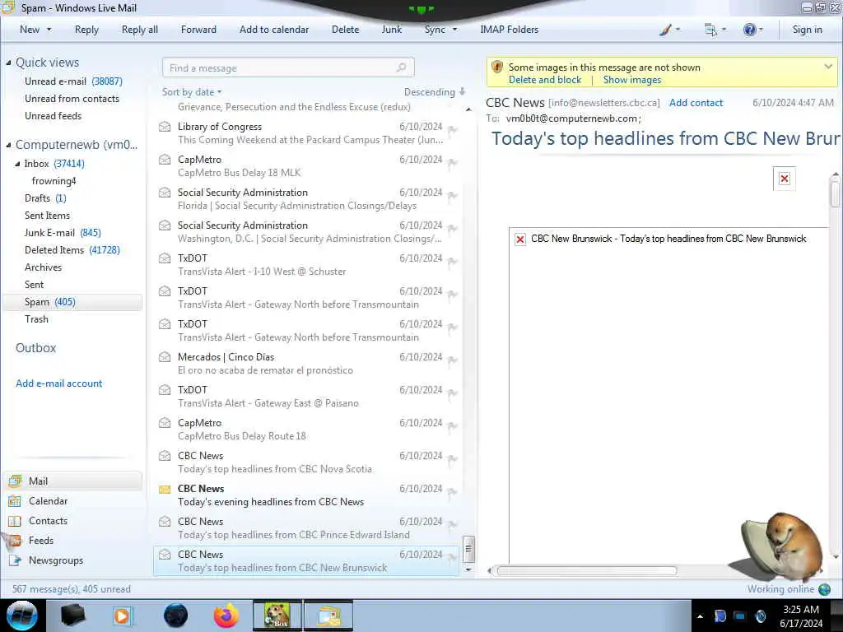Open the paintbrush colorizer toolbar icon
Viewport: 843px width, 632px height.
[x=665, y=30]
